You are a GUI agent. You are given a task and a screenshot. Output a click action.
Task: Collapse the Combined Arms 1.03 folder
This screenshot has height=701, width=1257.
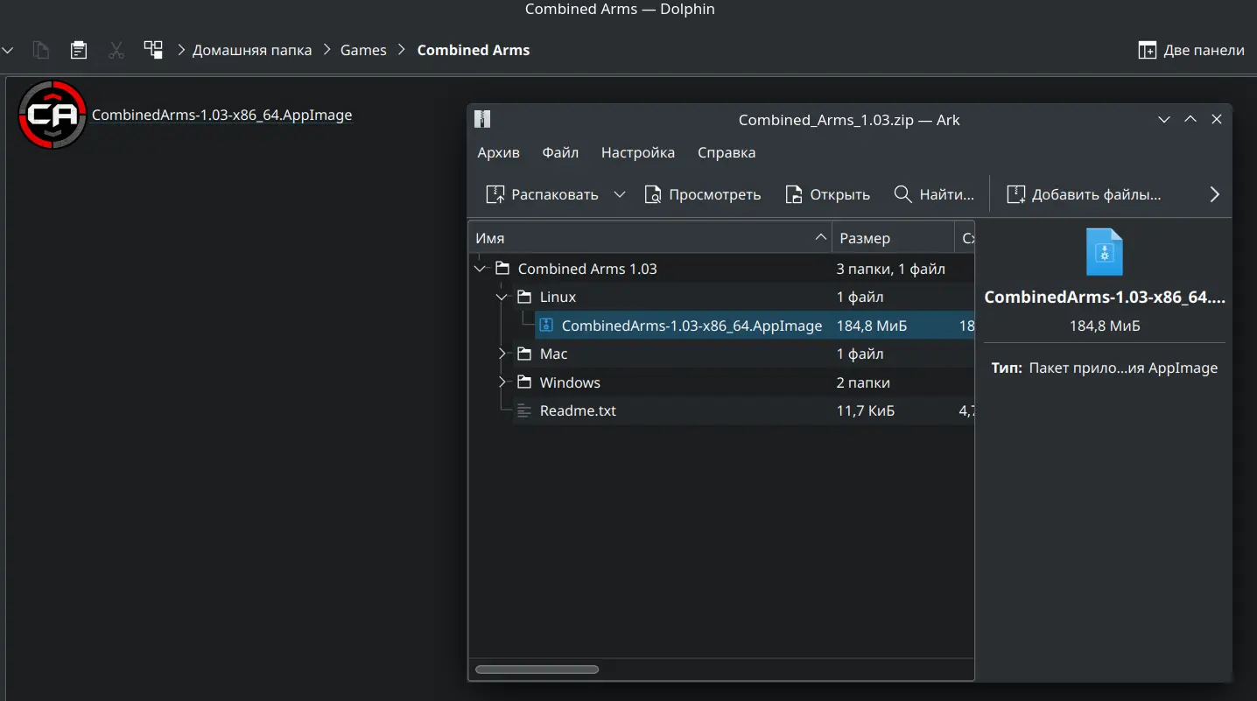click(480, 269)
